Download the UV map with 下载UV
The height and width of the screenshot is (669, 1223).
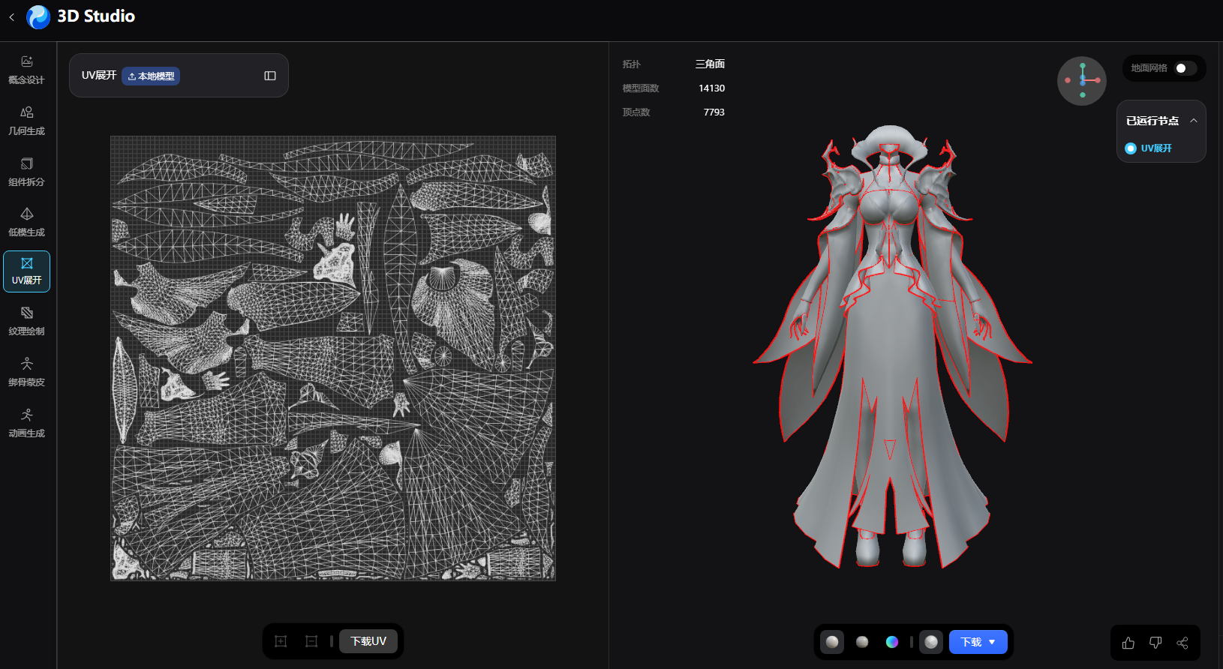368,641
